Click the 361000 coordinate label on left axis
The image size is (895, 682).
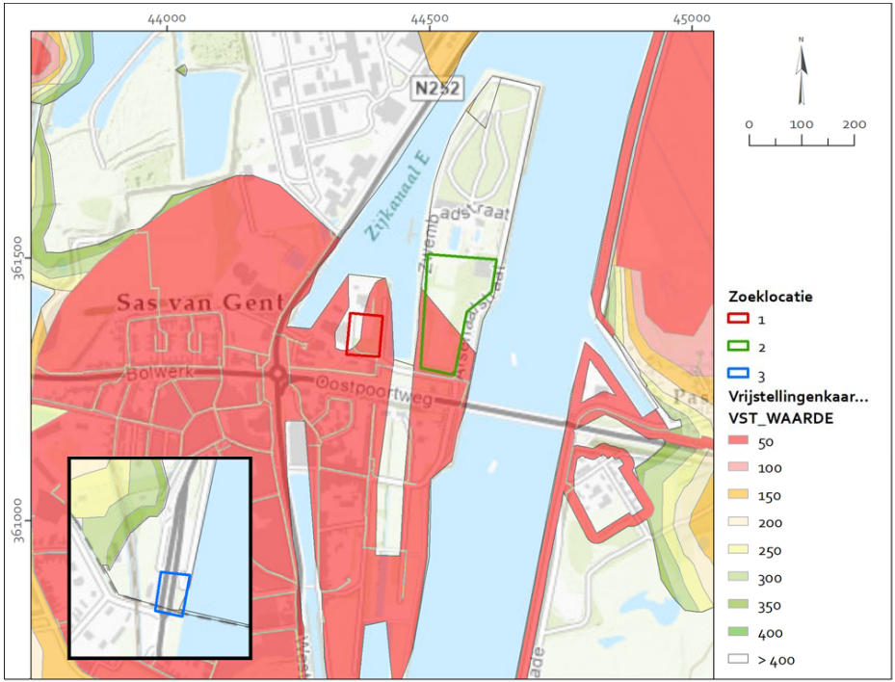[19, 520]
